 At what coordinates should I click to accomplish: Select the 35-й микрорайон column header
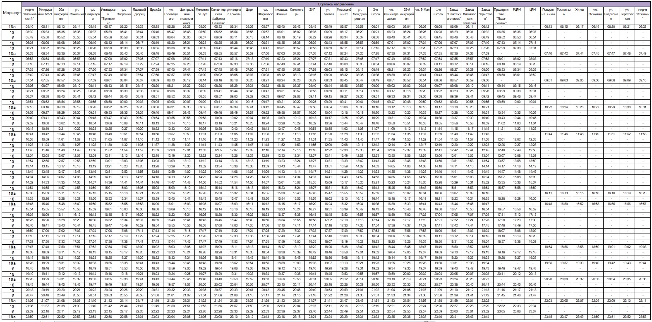click(407, 15)
